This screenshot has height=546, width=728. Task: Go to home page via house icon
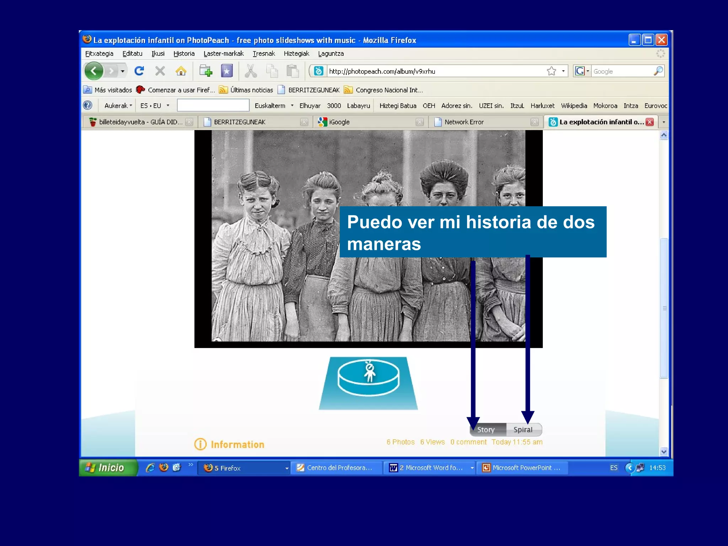[181, 71]
